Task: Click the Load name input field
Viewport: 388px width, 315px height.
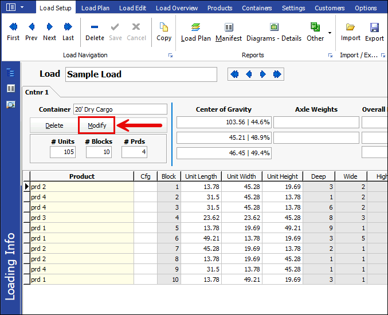Action: 141,74
